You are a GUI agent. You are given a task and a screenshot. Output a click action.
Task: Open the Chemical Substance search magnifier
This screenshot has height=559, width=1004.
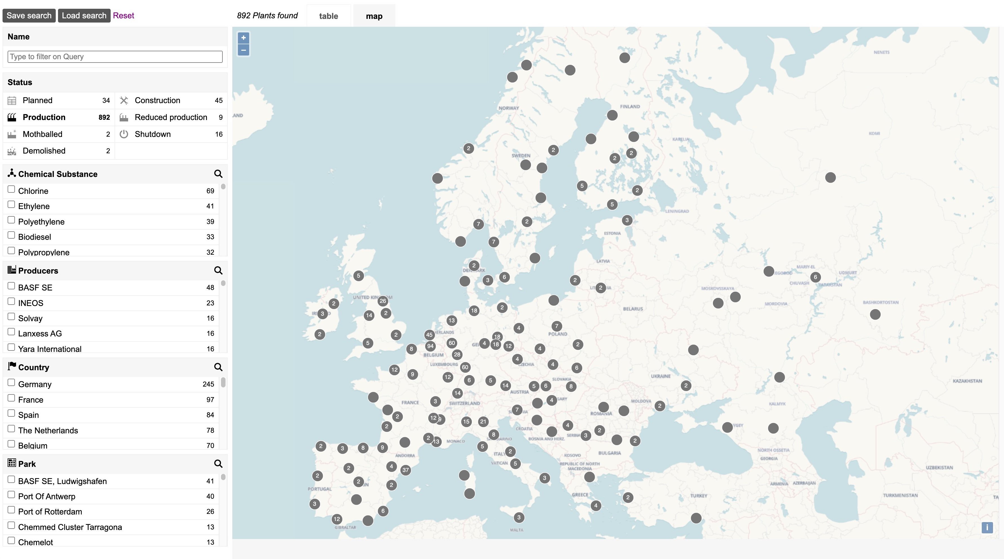tap(218, 174)
